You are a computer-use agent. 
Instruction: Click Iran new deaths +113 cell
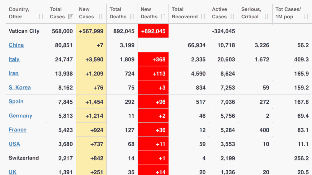click(x=153, y=73)
